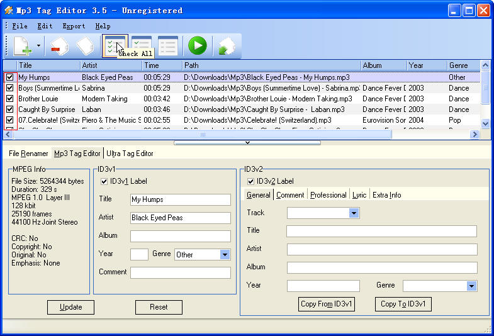Toggle the ID3v2 Label checkbox
This screenshot has height=336, width=494.
tap(251, 181)
